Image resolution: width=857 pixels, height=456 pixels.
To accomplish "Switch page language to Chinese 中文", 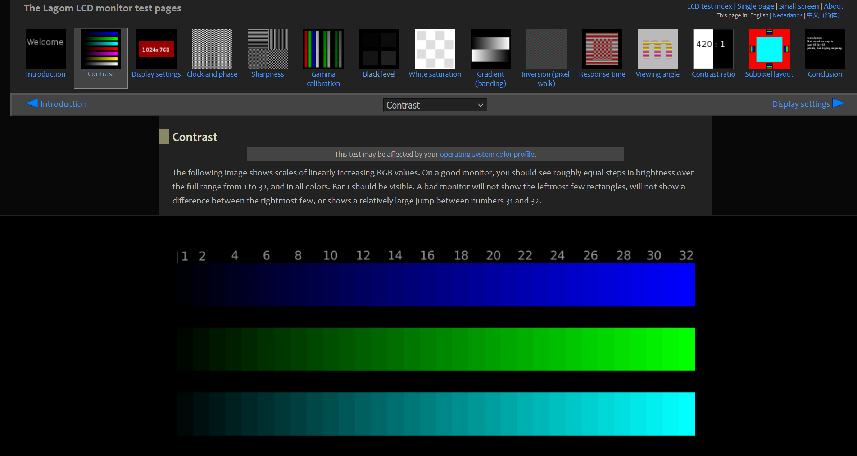I will pyautogui.click(x=823, y=15).
